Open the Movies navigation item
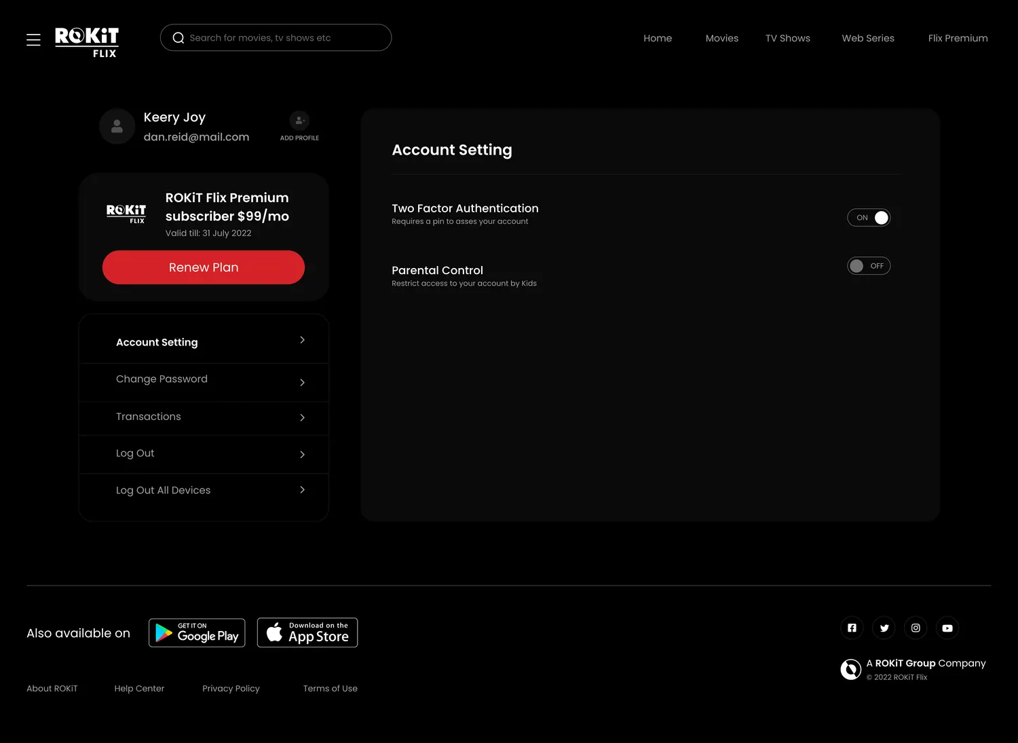The height and width of the screenshot is (743, 1018). click(722, 38)
